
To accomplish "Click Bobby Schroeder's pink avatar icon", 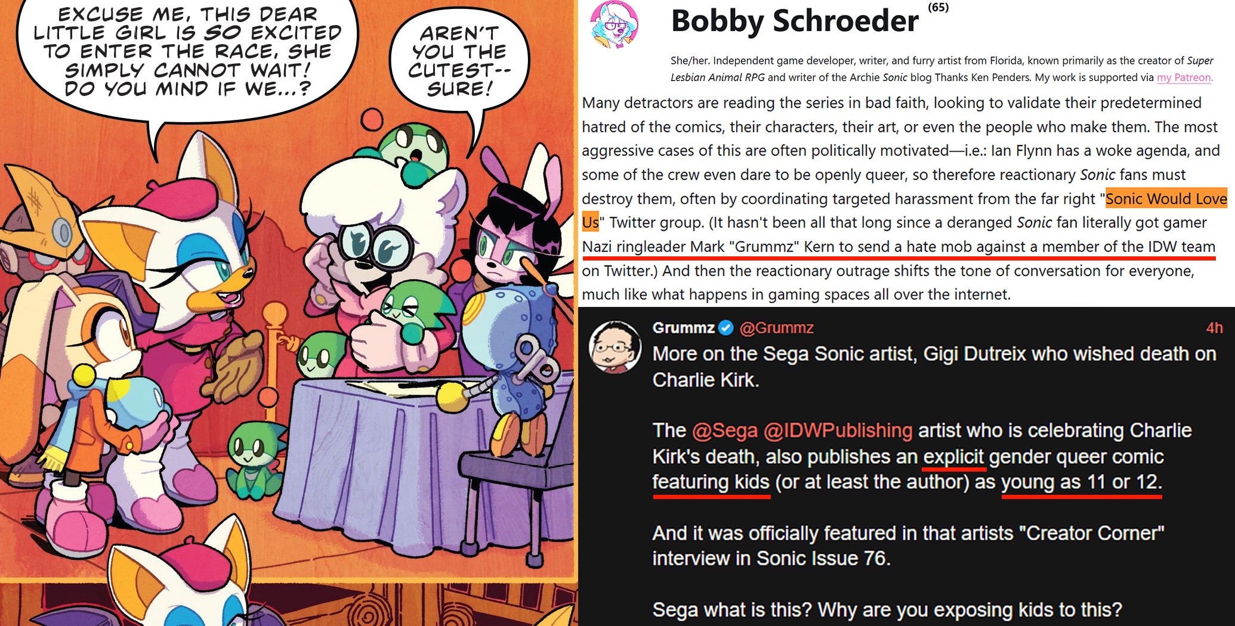I will click(615, 26).
